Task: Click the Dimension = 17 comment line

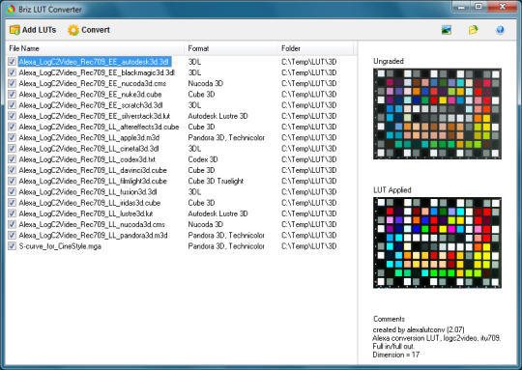Action: pos(396,355)
